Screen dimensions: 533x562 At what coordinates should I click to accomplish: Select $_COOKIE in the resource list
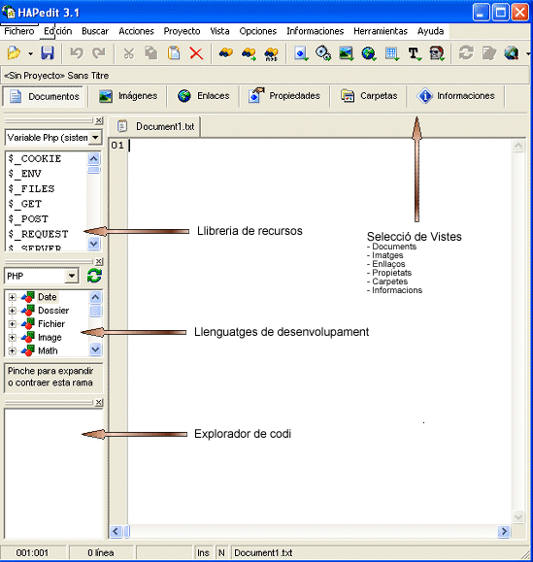[x=35, y=159]
